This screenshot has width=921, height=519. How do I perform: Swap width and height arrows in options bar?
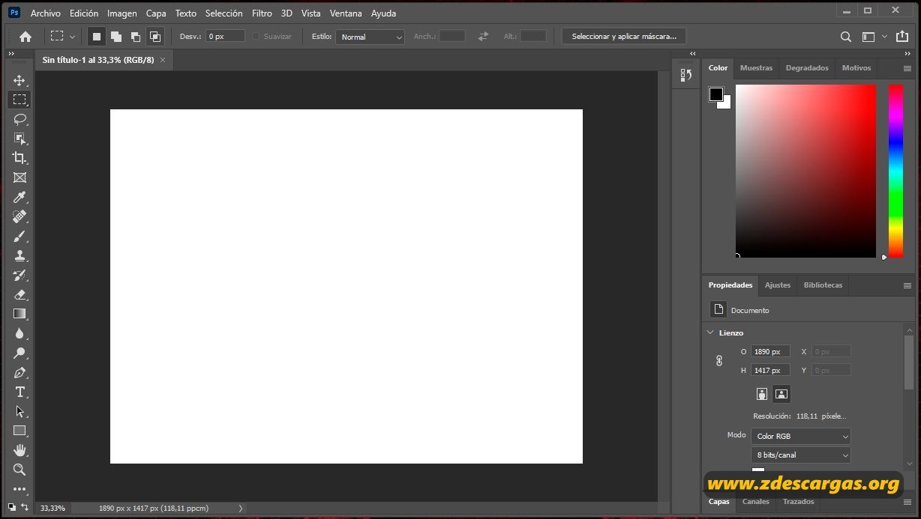point(483,36)
